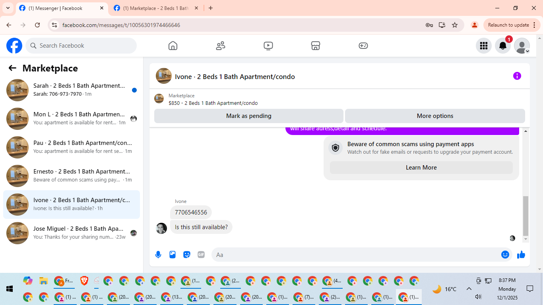Choose a sticker with the sticker icon
Viewport: 543px width, 305px height.
pos(187,255)
